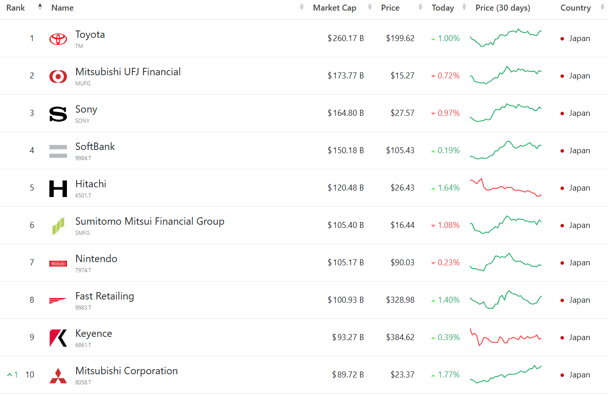Click the Sumitomo Mitsui Financial Group logo
The width and height of the screenshot is (613, 395).
click(x=58, y=226)
